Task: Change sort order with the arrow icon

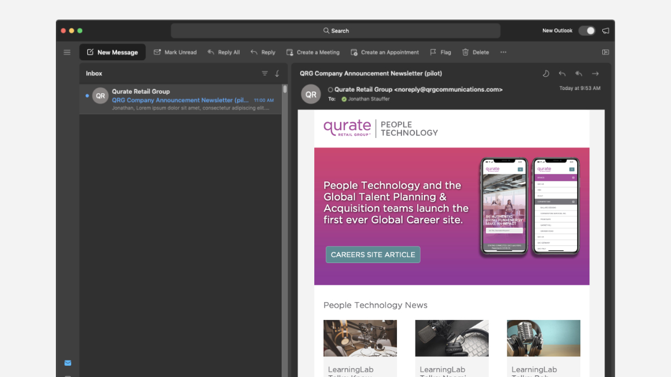Action: (277, 73)
